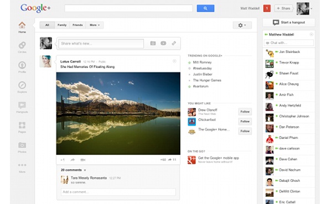
Task: Click Jon Steinback's chat avatar
Action: click(x=269, y=53)
